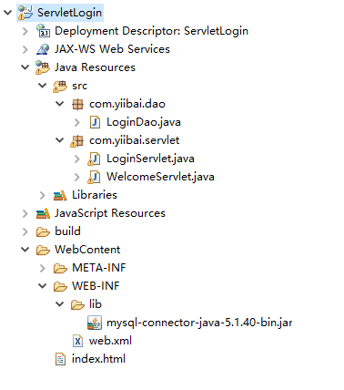
Task: Click the LoginServlet.java file icon
Action: [94, 159]
